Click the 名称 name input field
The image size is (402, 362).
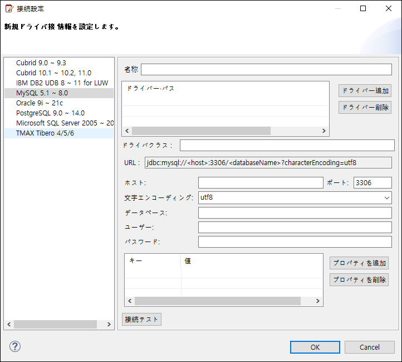pyautogui.click(x=266, y=69)
